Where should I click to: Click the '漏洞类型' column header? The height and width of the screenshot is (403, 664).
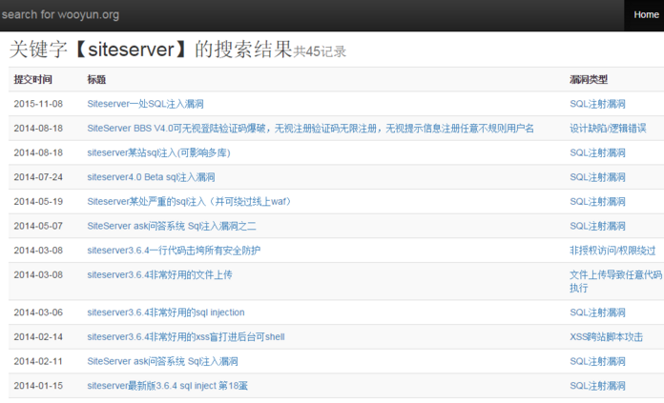click(589, 79)
